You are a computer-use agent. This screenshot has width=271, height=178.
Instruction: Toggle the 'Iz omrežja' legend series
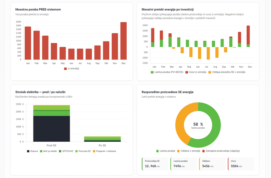coord(71,69)
